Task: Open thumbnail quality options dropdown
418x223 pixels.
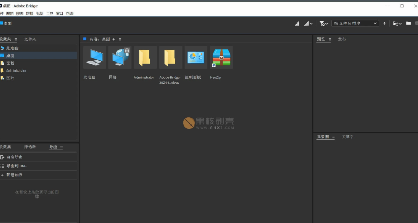Action: (308, 23)
